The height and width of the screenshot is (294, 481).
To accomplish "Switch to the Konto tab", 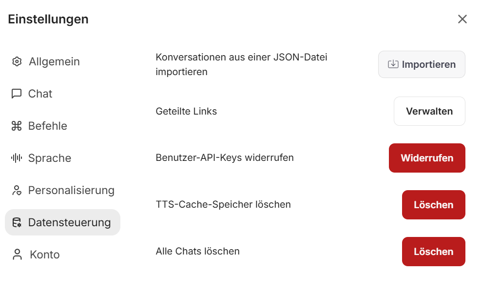I will pos(45,255).
